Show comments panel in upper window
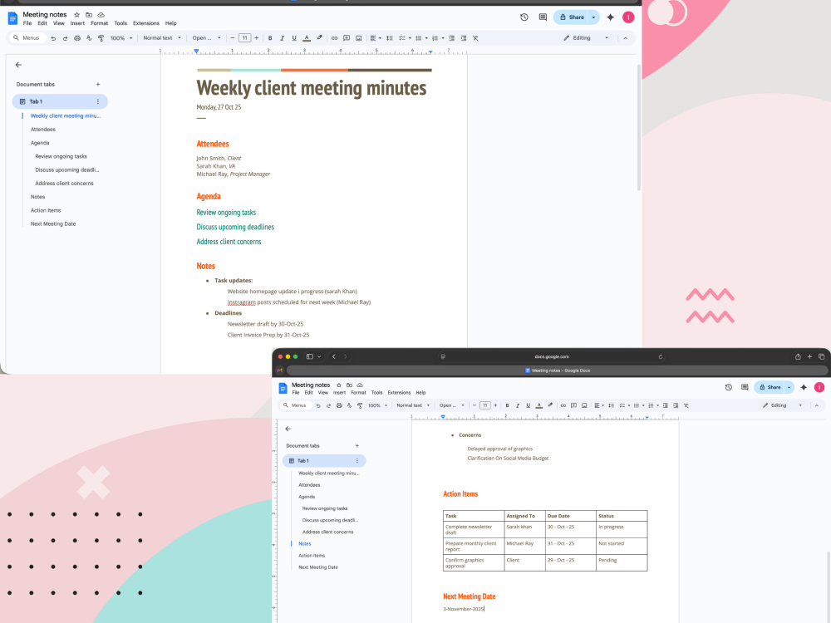Screen dimensions: 831x623 tap(543, 17)
